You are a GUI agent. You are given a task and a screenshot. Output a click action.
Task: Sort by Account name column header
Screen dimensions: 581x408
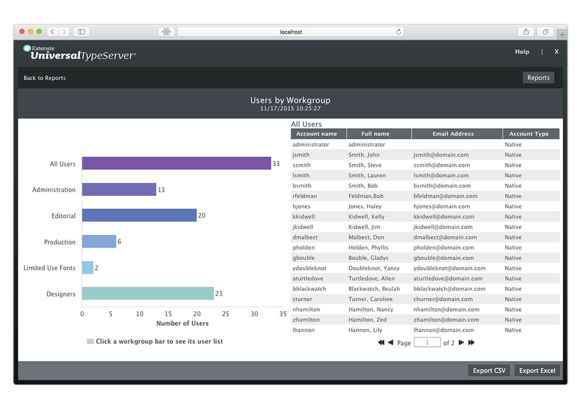pyautogui.click(x=319, y=134)
